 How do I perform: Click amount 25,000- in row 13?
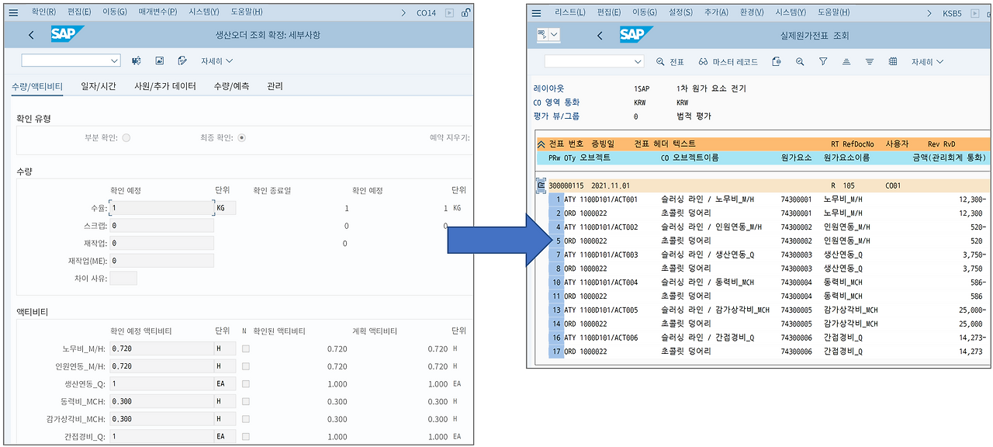[971, 310]
